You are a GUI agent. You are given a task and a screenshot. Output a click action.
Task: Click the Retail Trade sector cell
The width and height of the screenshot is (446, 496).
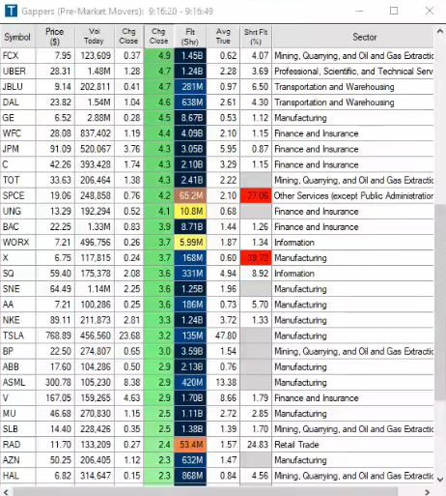pos(353,445)
